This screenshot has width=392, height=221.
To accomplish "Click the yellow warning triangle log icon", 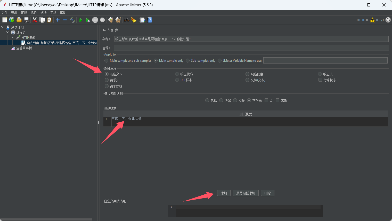I will tap(372, 20).
